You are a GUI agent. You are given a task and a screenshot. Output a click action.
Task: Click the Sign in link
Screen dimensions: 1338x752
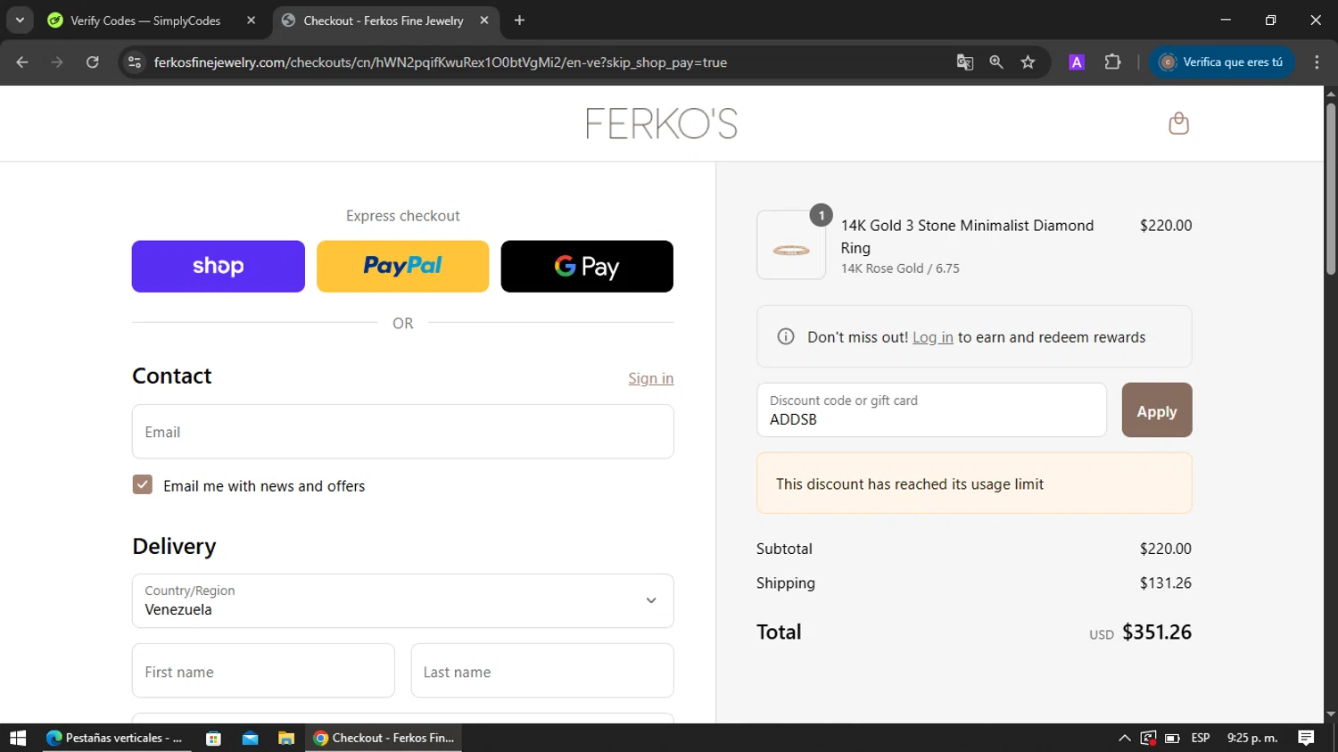(x=651, y=378)
